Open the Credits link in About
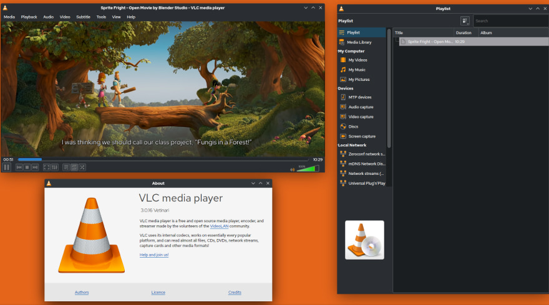 coord(235,293)
